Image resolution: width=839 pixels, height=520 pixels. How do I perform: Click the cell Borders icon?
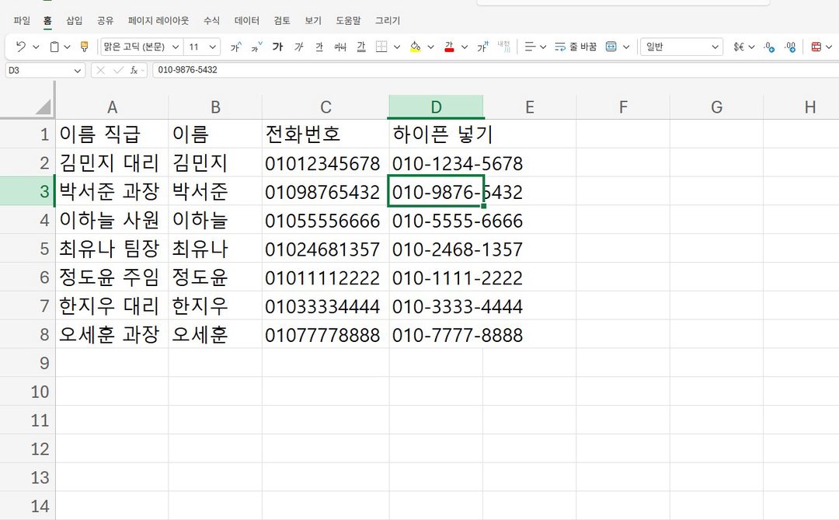click(x=381, y=47)
